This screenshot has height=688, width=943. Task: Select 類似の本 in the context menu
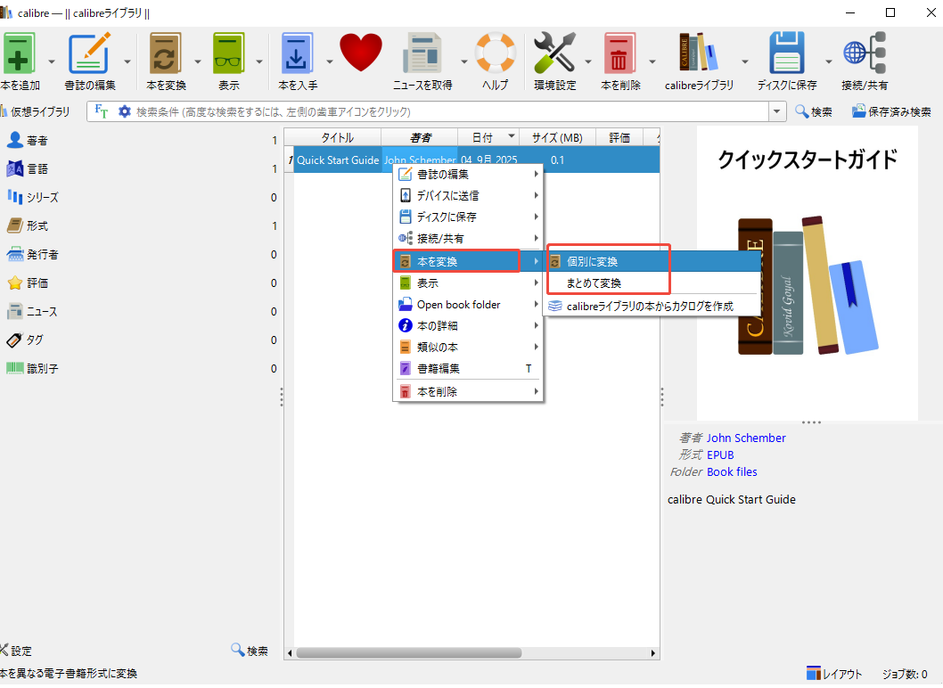click(x=468, y=348)
